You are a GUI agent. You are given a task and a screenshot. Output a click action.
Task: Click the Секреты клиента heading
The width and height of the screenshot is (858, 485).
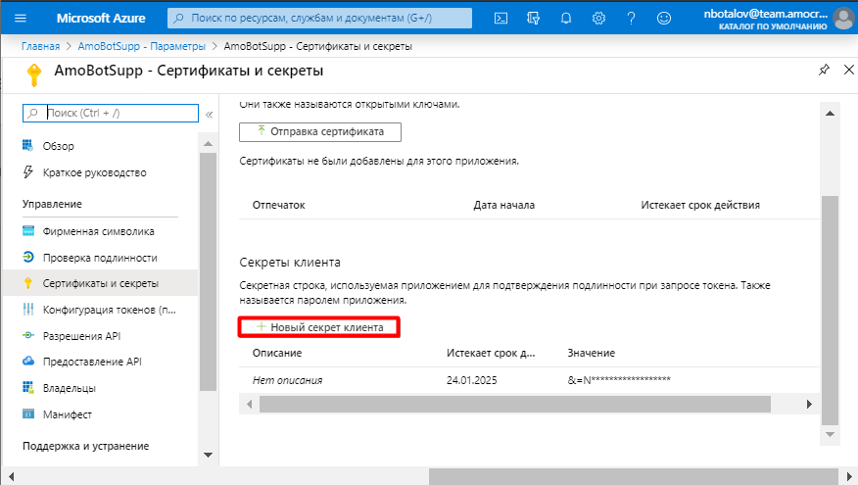290,263
